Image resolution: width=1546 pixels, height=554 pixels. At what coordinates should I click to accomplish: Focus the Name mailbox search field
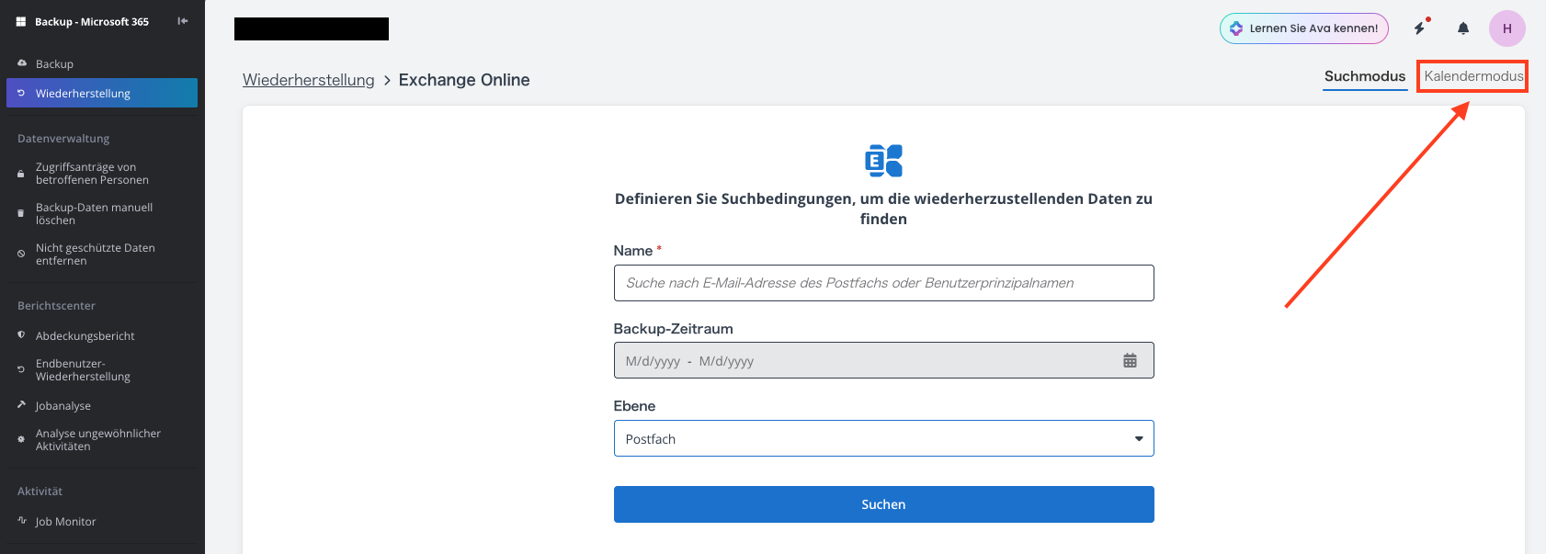tap(883, 283)
